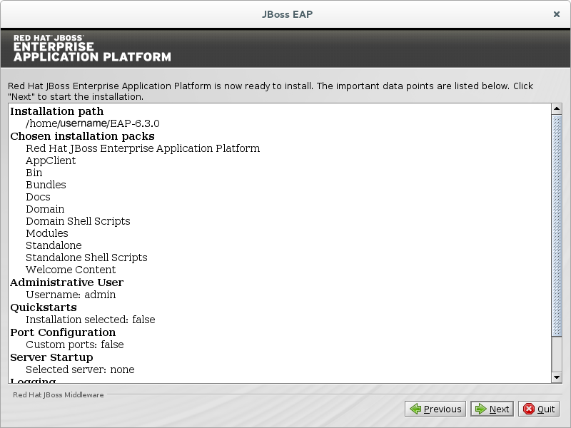This screenshot has height=428, width=571.
Task: Quit the JBoss EAP installer
Action: click(539, 409)
